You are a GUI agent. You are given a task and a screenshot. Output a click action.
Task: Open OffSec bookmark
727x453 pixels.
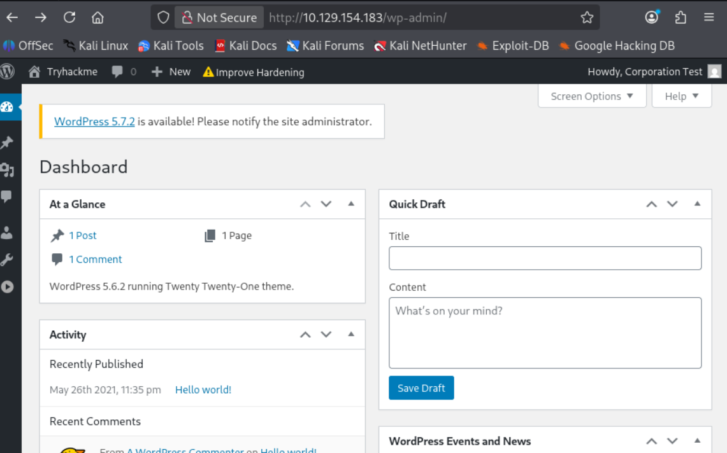(28, 46)
